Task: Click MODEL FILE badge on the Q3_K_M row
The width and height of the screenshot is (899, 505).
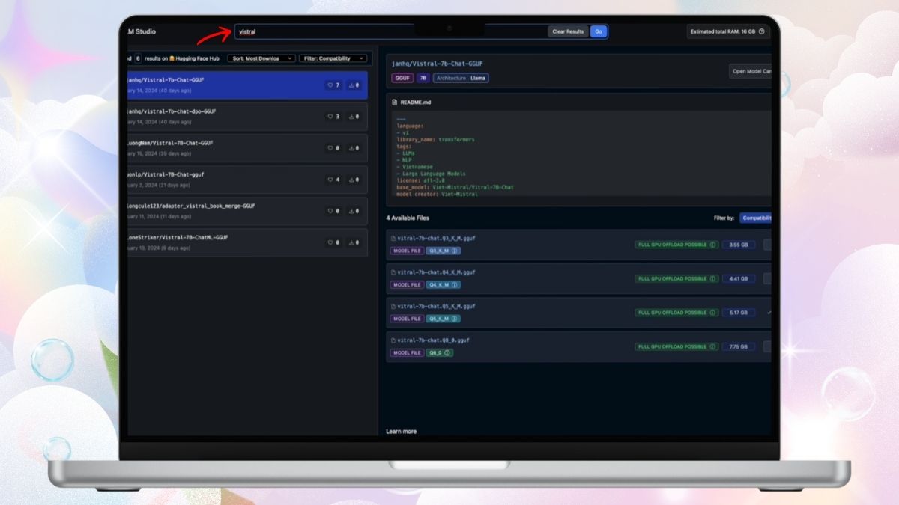Action: pos(407,251)
